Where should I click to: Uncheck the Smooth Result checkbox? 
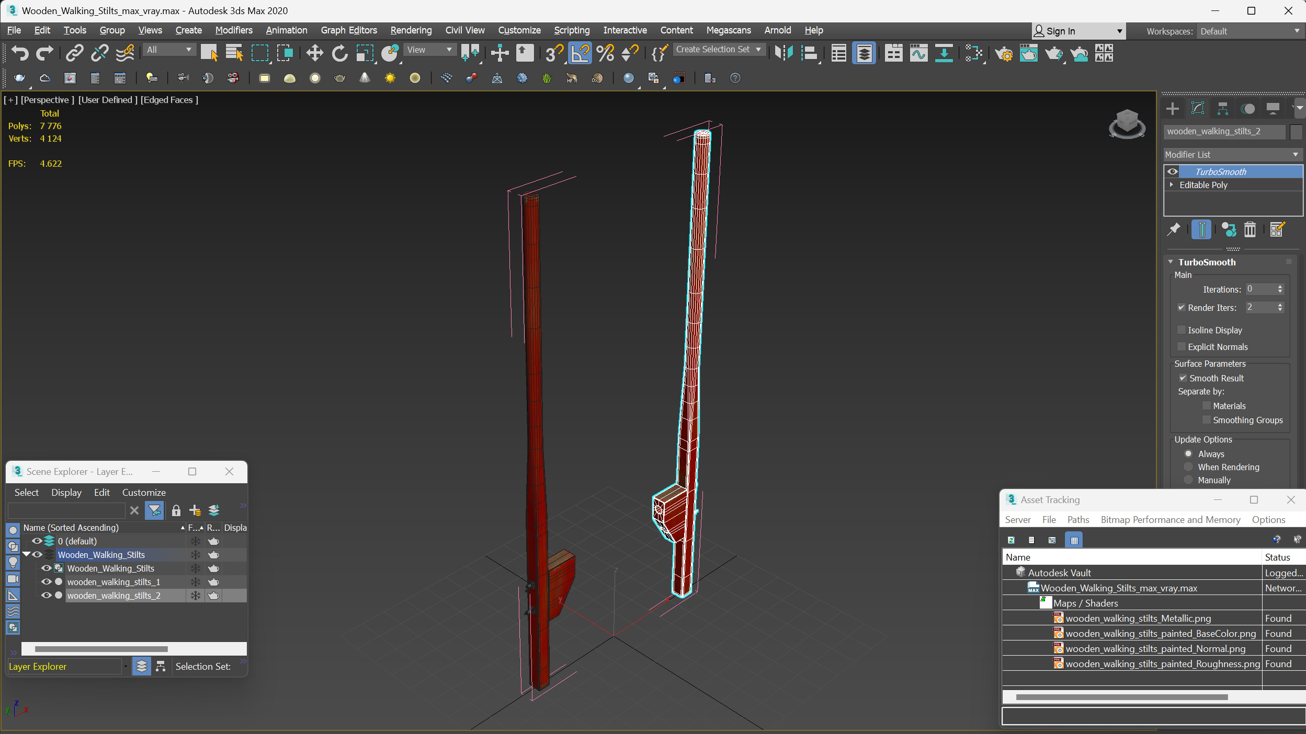coord(1183,378)
